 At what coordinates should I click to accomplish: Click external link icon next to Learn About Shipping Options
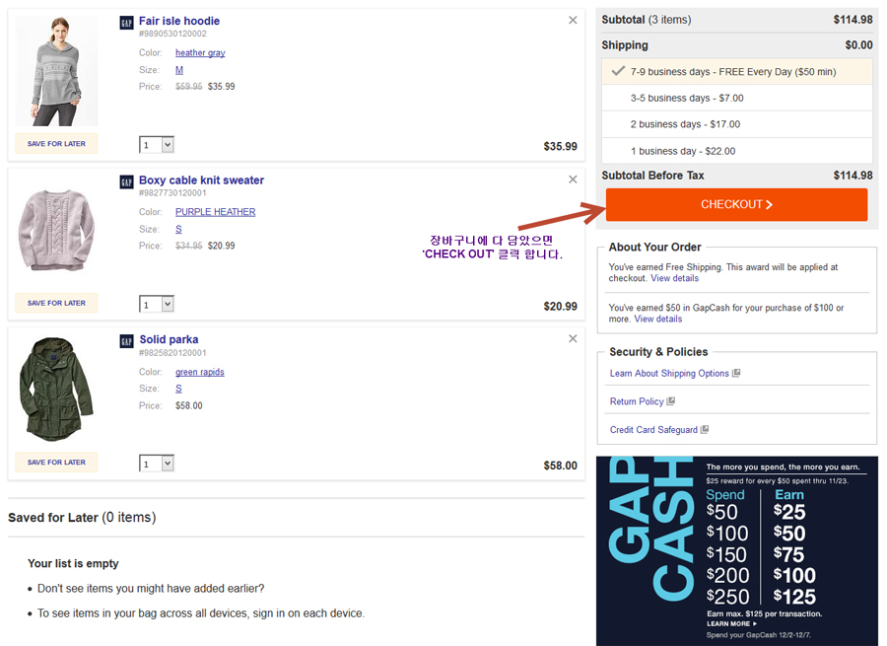point(736,373)
